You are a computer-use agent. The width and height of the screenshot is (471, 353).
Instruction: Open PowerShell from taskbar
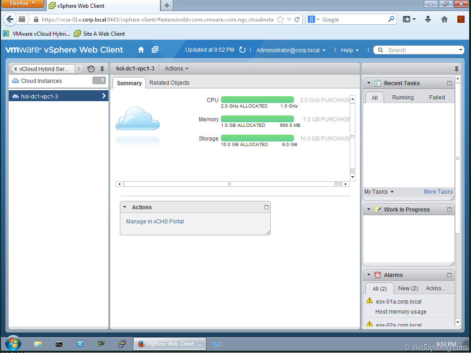tap(80, 344)
